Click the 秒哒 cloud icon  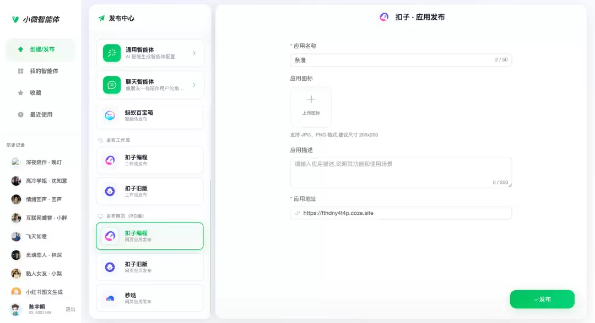point(110,298)
